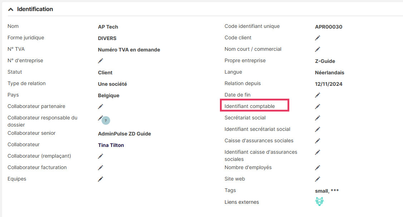Edit the Site web pencil icon

coord(318,179)
